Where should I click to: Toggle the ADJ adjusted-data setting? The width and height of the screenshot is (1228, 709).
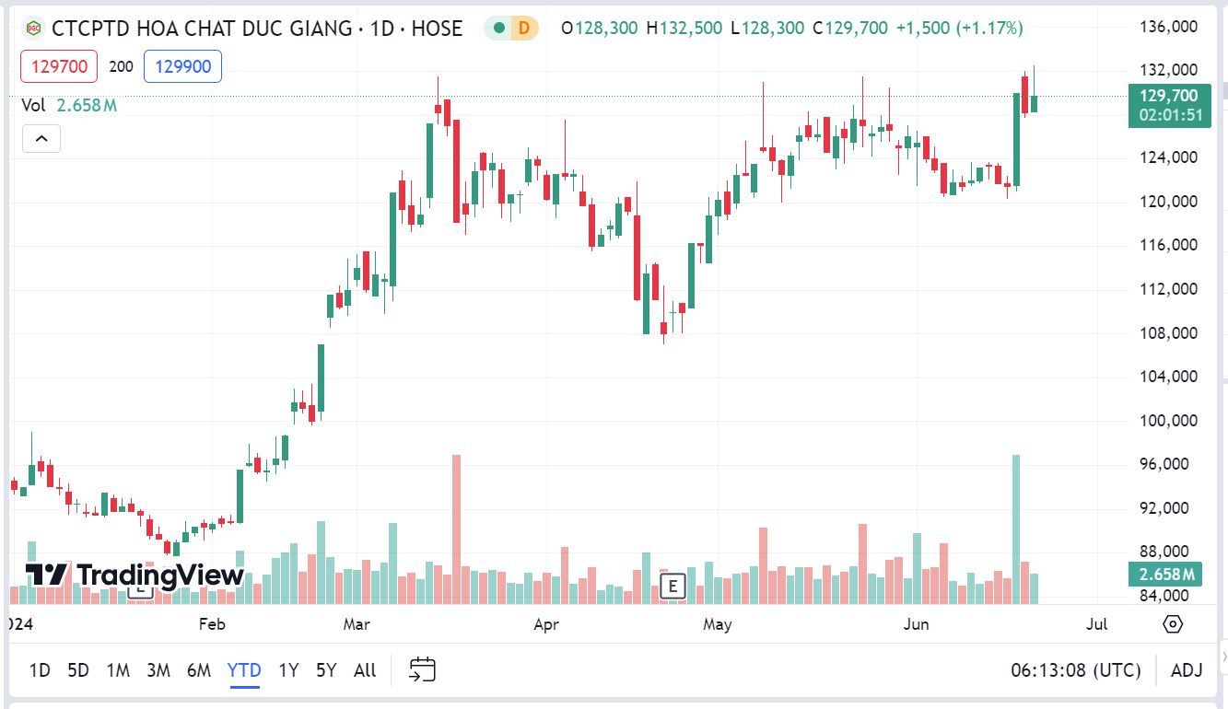point(1187,670)
